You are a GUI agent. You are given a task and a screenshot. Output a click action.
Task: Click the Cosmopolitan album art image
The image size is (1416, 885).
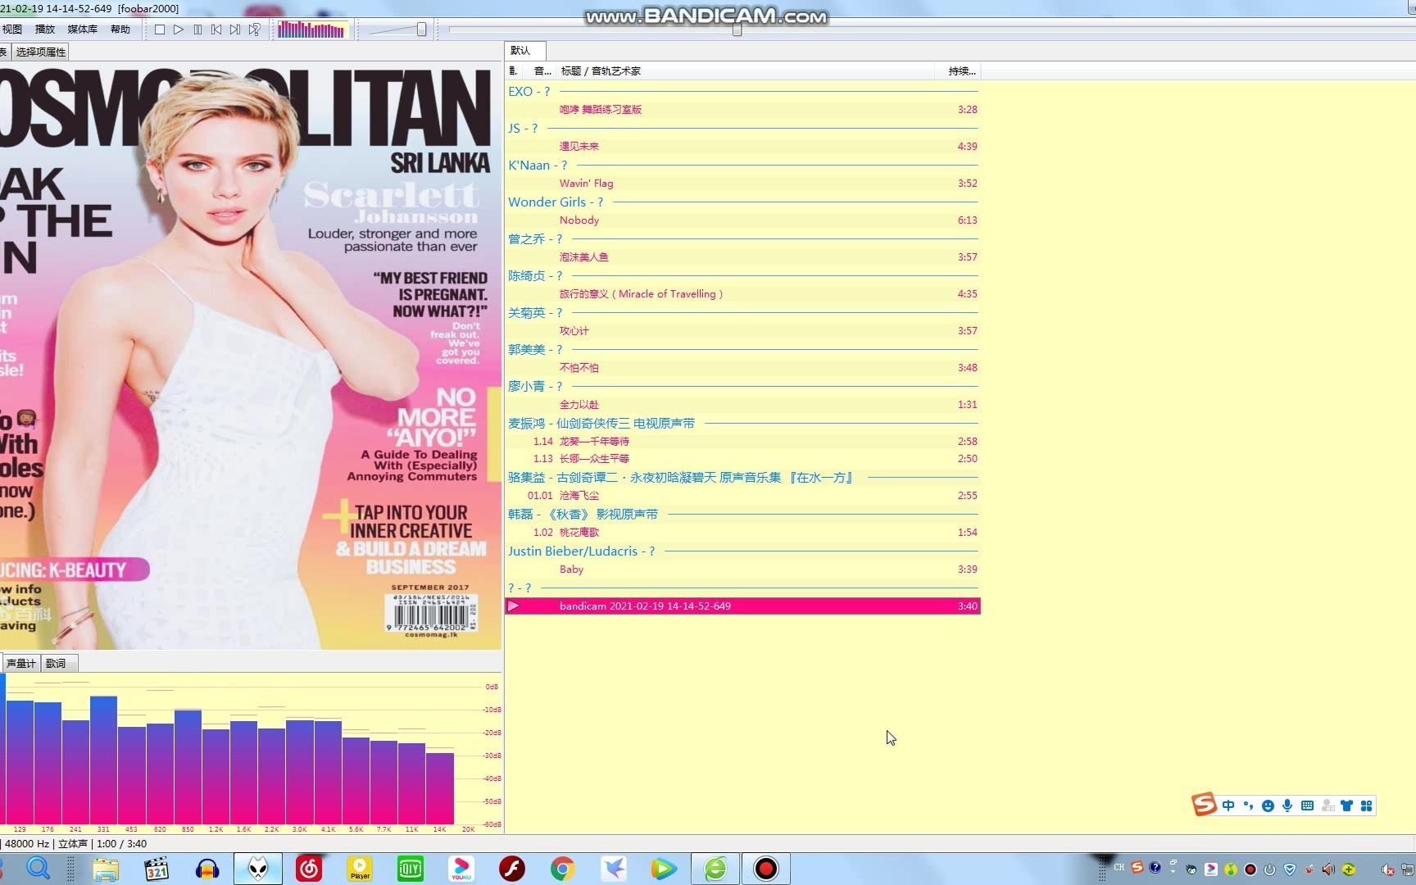[x=250, y=356]
